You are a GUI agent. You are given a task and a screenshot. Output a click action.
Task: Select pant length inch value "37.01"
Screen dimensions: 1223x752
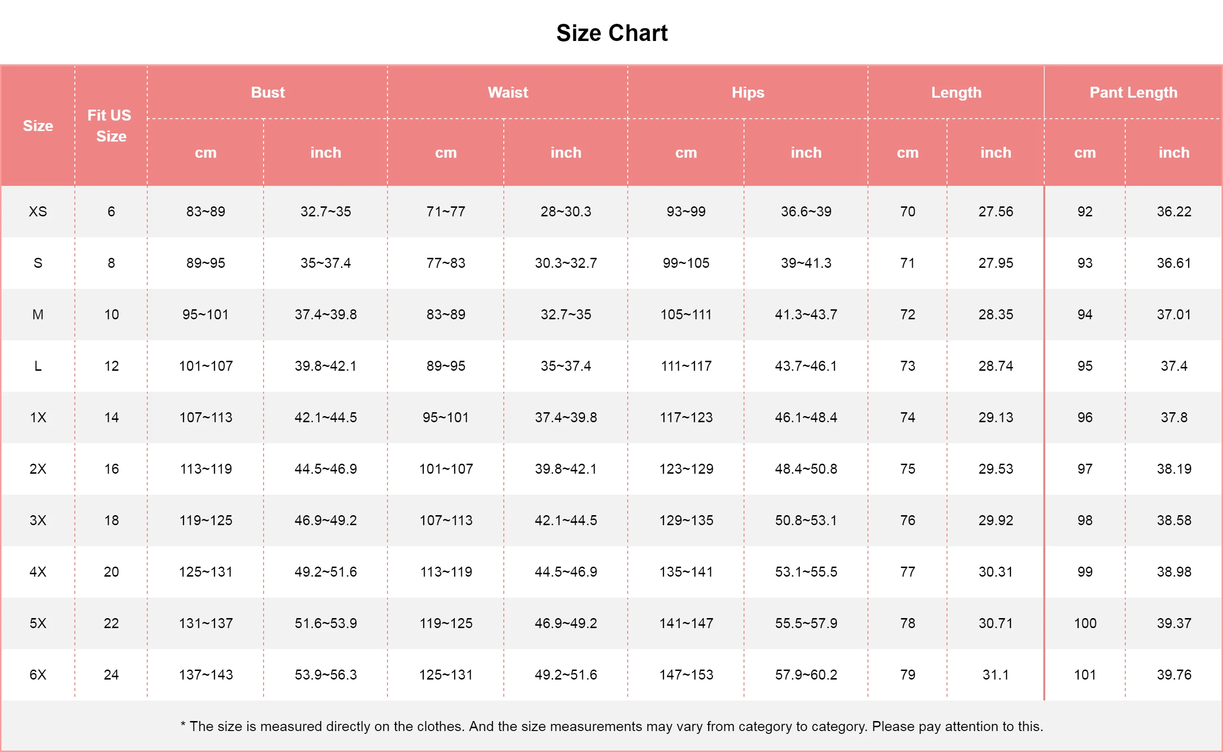click(1174, 315)
